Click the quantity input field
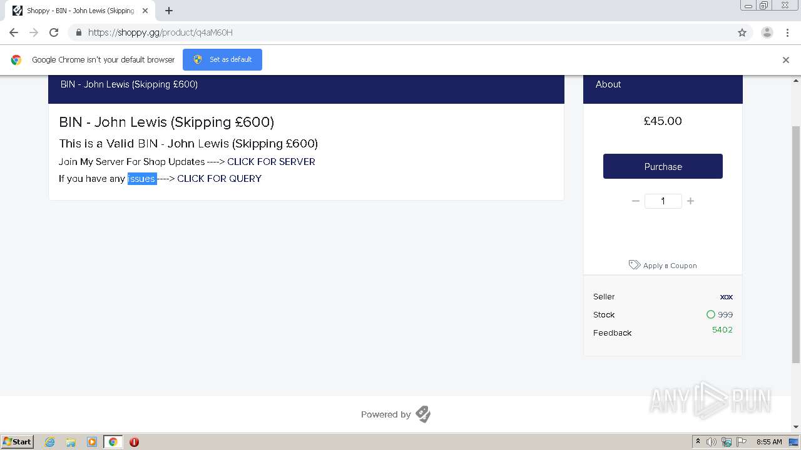801x450 pixels. pyautogui.click(x=663, y=201)
